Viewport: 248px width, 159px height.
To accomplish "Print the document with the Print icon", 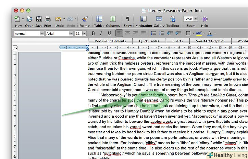I will pos(48,19).
